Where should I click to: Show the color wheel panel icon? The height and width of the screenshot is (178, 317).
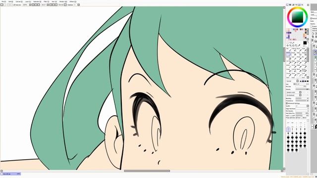coord(287,5)
